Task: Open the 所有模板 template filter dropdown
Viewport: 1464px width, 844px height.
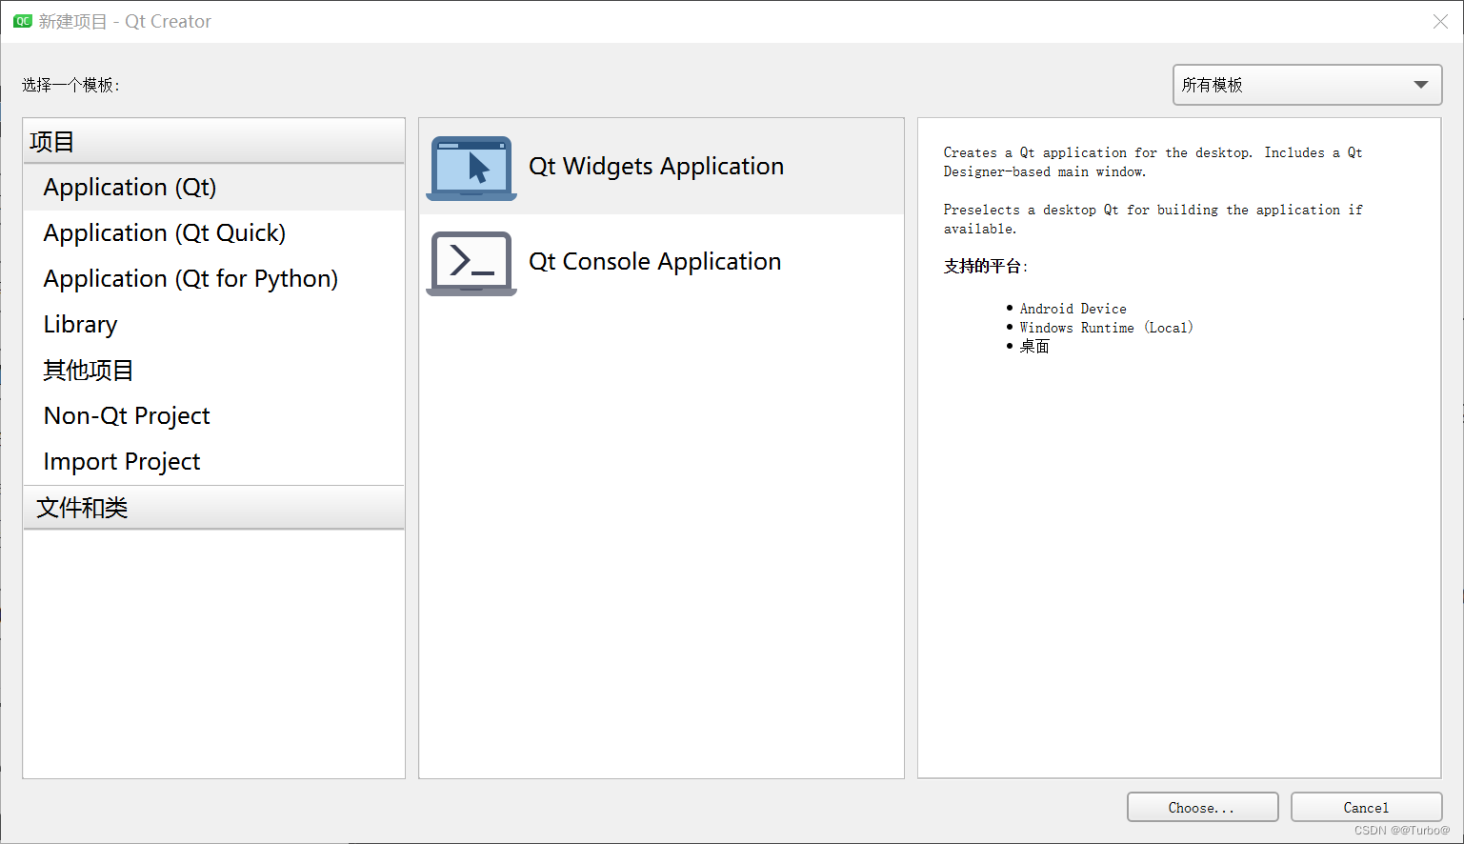Action: coord(1307,85)
